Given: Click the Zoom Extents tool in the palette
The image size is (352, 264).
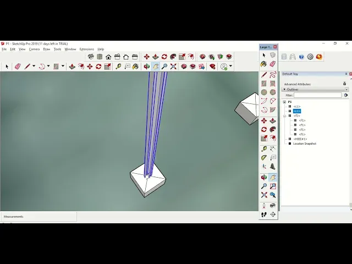Looking at the screenshot, I should pos(264,195).
